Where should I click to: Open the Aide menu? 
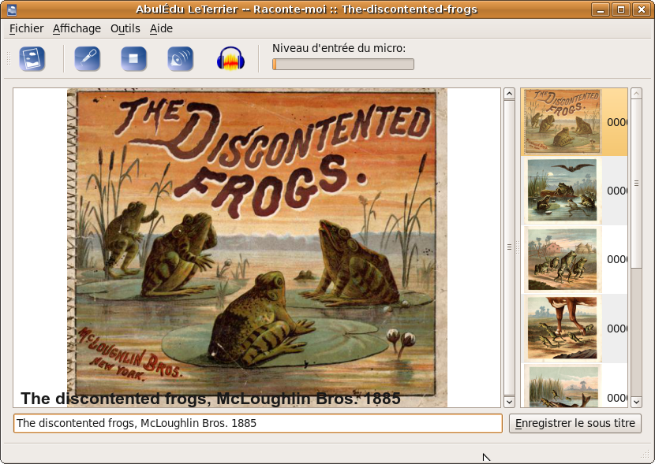pos(161,28)
